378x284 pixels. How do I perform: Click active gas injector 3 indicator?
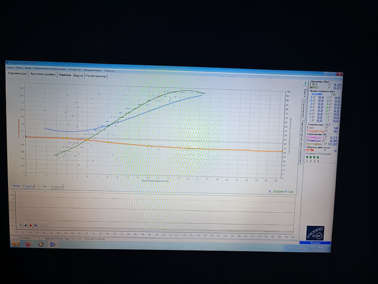tap(314, 157)
